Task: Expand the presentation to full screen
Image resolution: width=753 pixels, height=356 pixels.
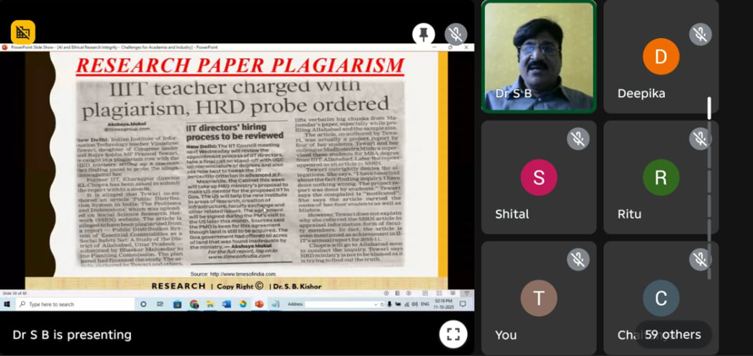Action: pos(453,334)
